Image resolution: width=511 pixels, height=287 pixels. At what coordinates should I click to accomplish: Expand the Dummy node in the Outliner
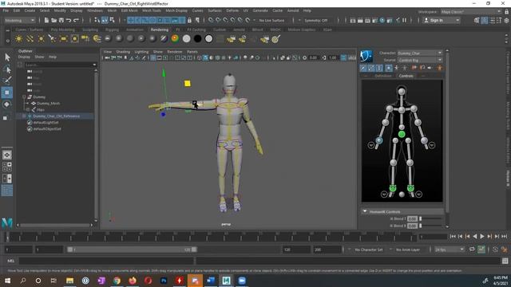24,97
